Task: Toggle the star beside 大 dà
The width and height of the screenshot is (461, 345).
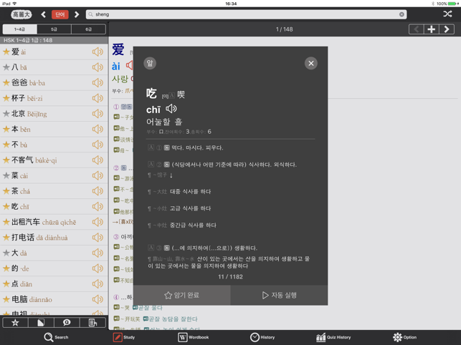Action: pyautogui.click(x=6, y=253)
